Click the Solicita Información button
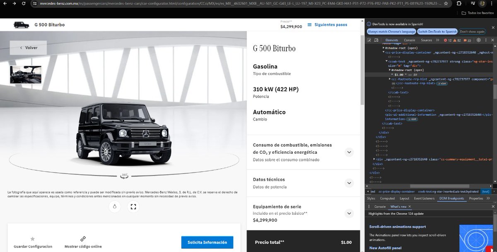The image size is (497, 252). pos(207,242)
